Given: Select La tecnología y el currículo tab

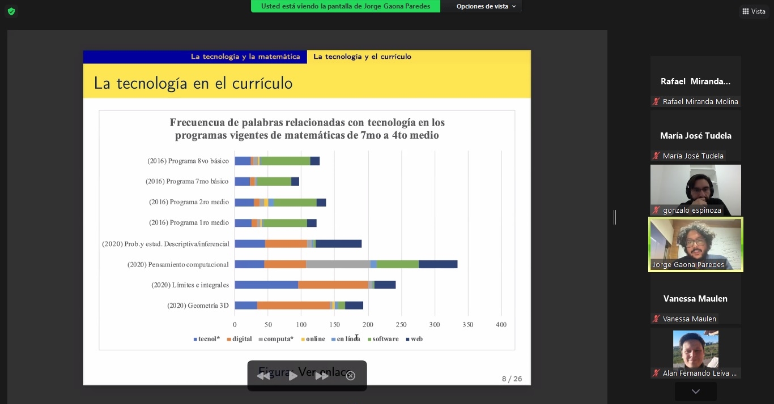Looking at the screenshot, I should coord(362,57).
